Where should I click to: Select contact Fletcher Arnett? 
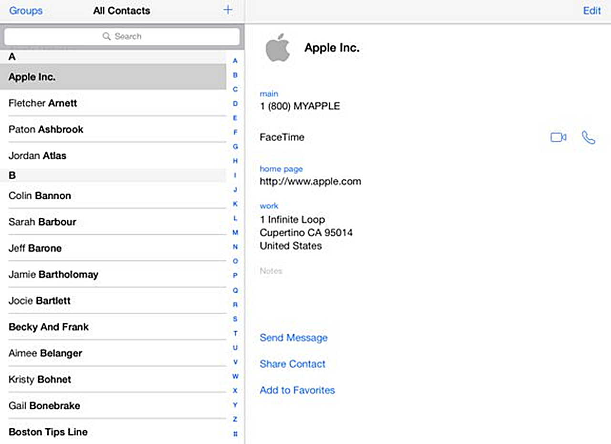pos(113,103)
